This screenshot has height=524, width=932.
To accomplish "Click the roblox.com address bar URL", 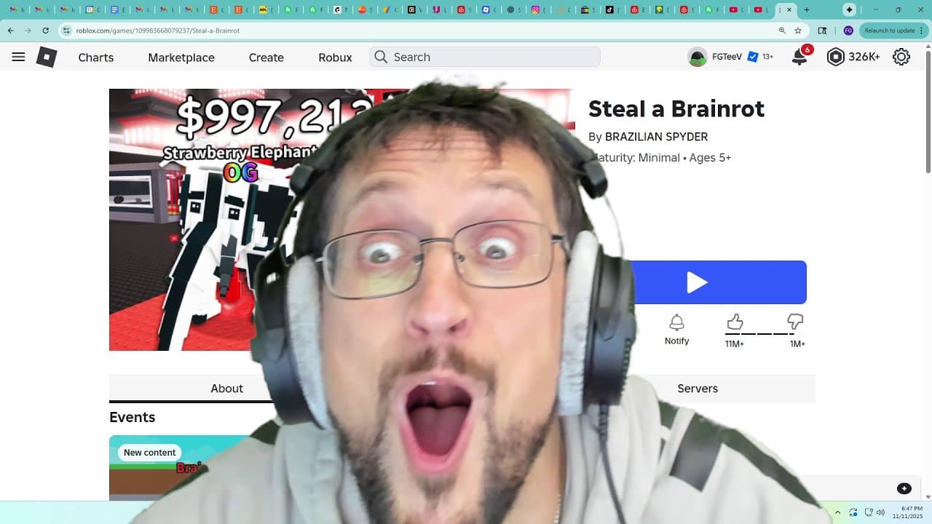I will 158,31.
